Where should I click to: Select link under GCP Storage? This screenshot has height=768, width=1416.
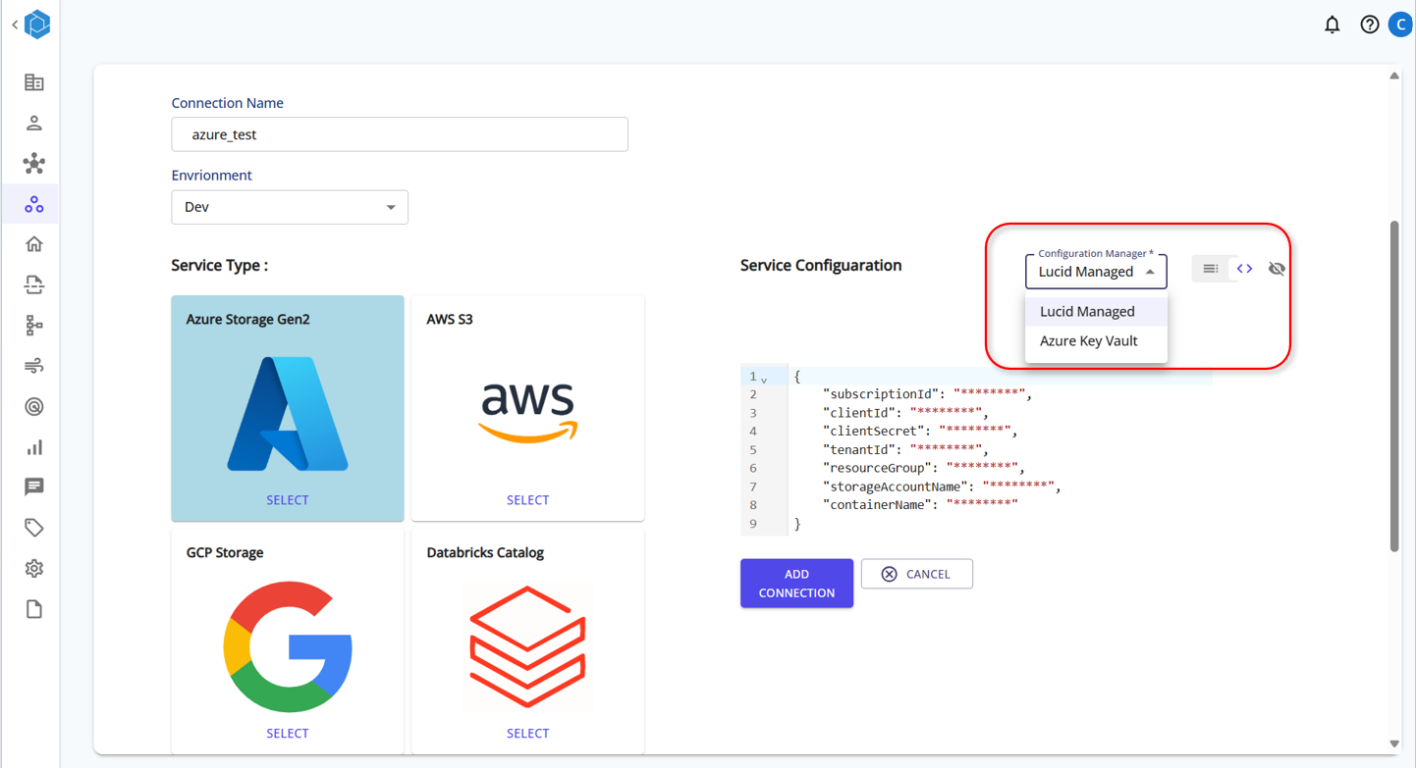click(288, 734)
